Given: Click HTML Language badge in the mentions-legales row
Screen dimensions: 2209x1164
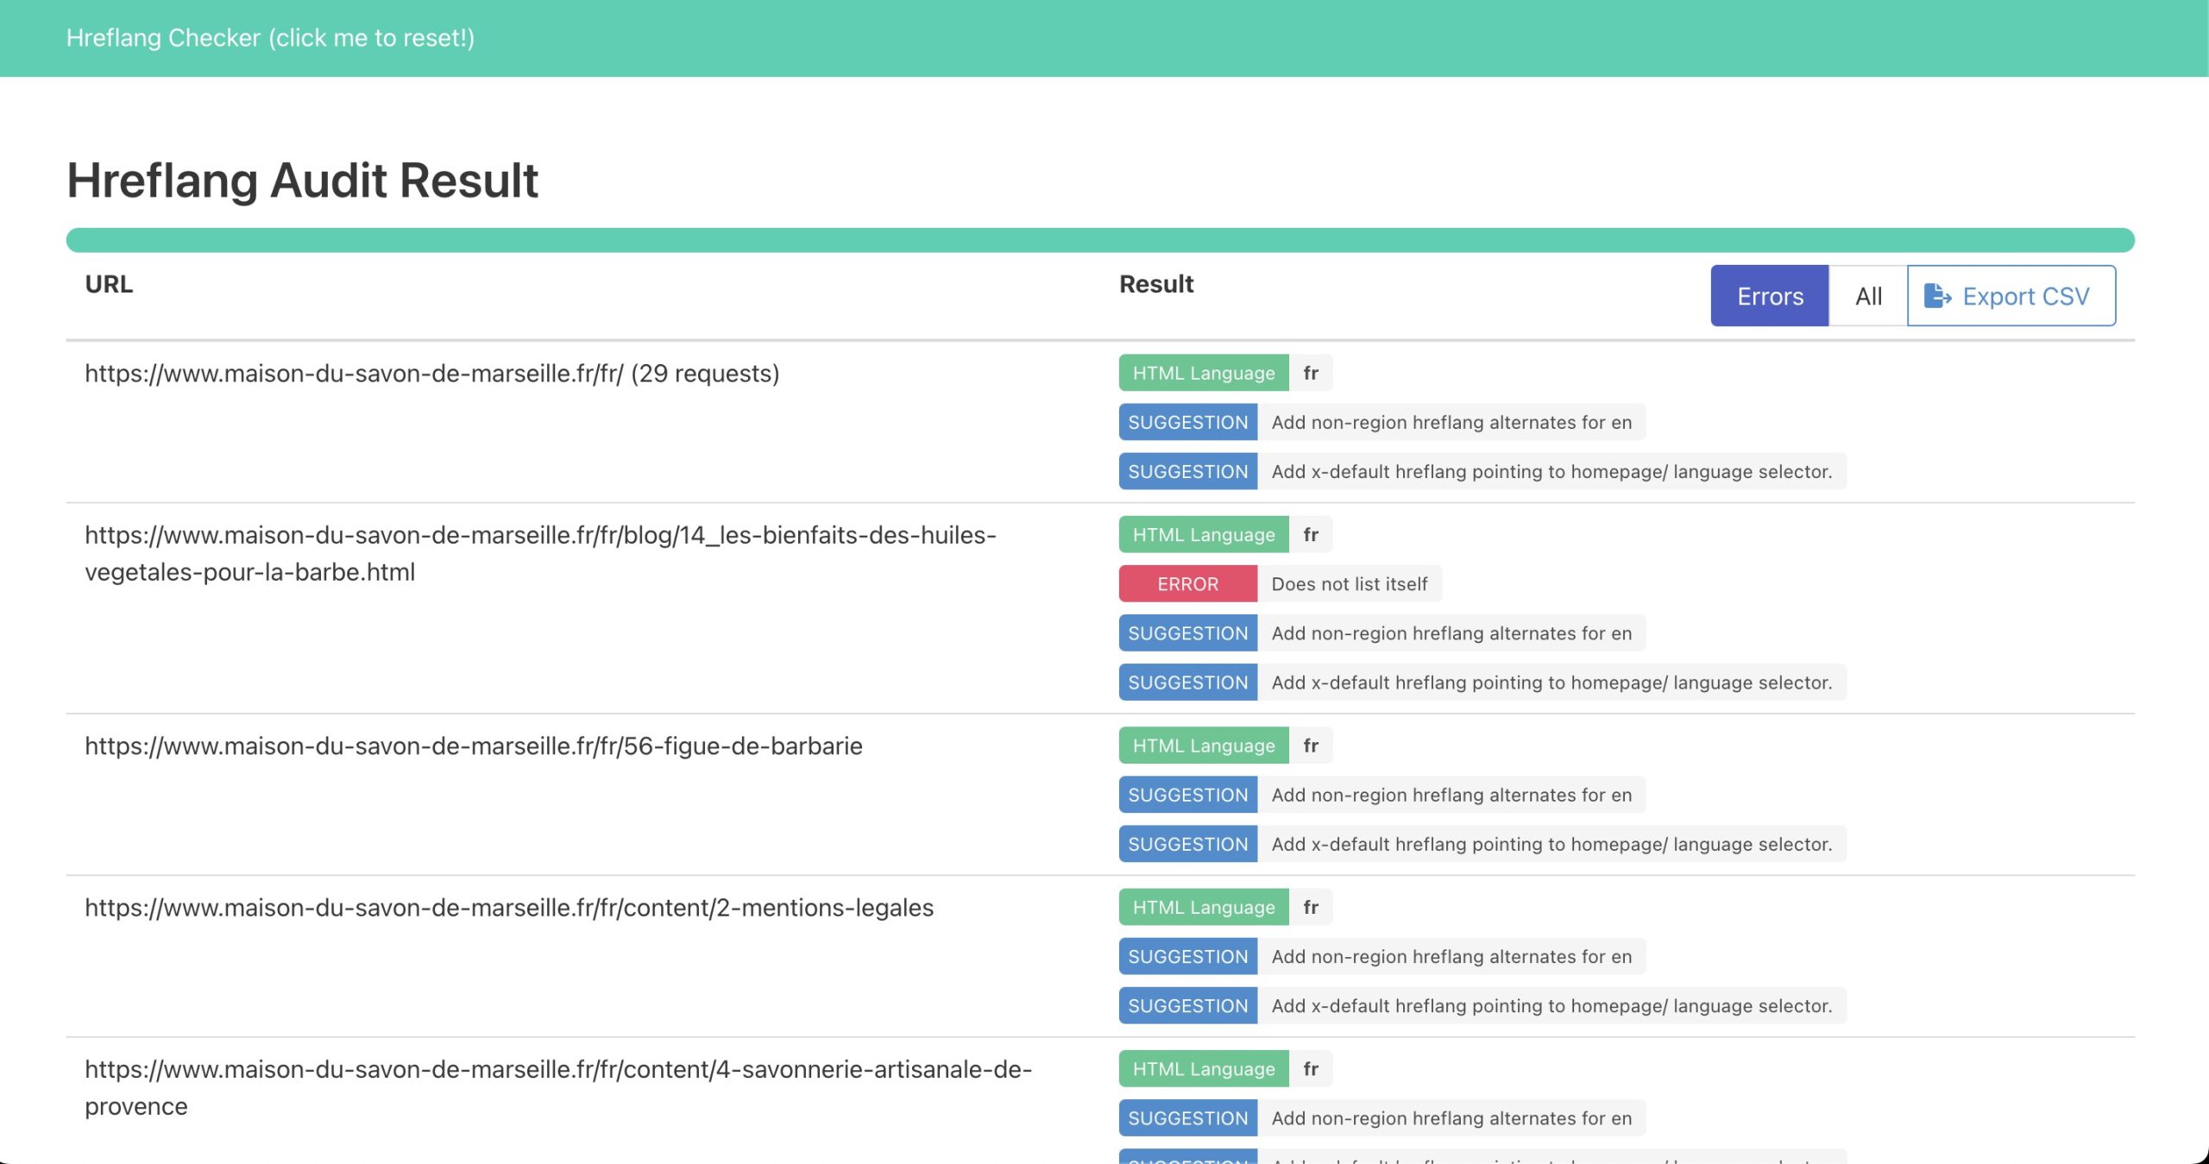Looking at the screenshot, I should (1204, 907).
